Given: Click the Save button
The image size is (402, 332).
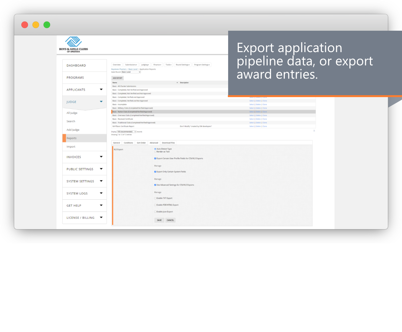Looking at the screenshot, I should (x=159, y=220).
